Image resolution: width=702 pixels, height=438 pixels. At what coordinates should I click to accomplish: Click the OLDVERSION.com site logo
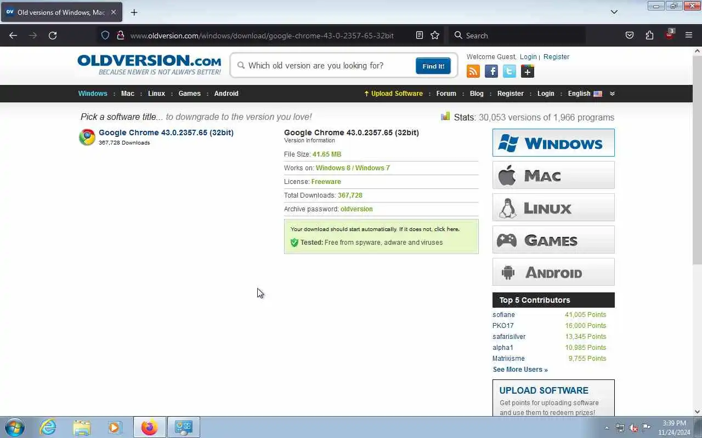(x=149, y=65)
